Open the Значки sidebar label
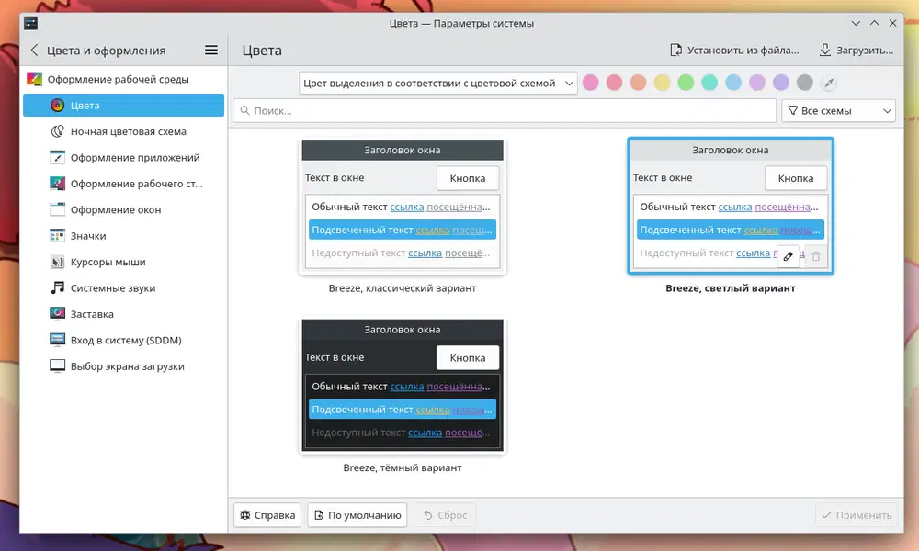Viewport: 919px width, 551px height. 88,236
